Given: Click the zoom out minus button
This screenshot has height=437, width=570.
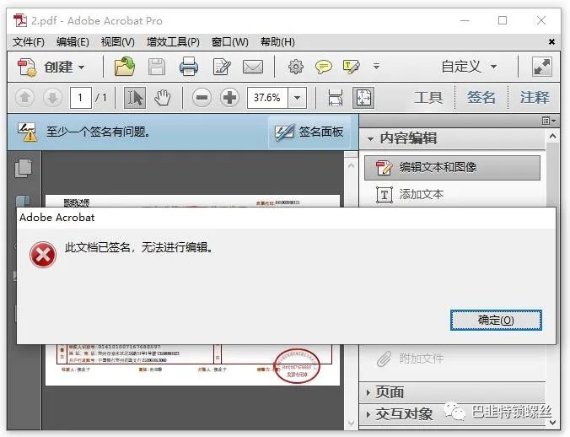Looking at the screenshot, I should coord(202,97).
